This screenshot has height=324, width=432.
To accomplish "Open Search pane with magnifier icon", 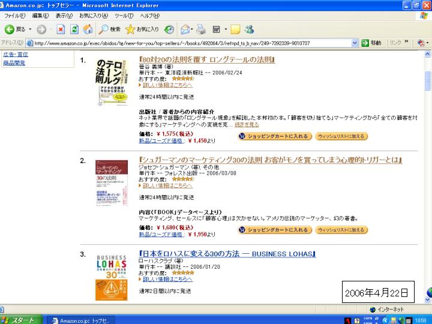I will click(110, 29).
